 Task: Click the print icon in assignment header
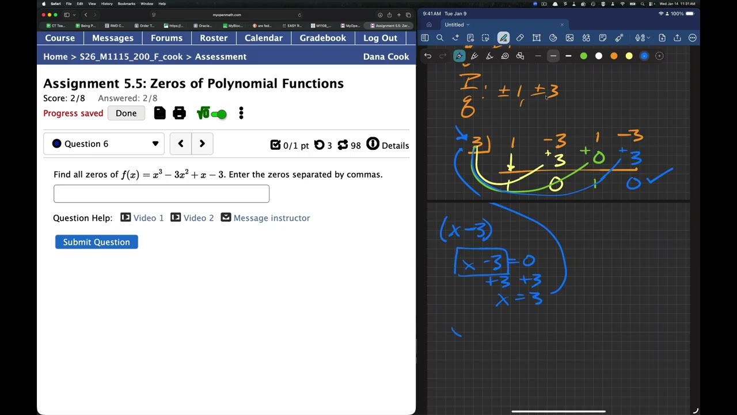click(179, 113)
